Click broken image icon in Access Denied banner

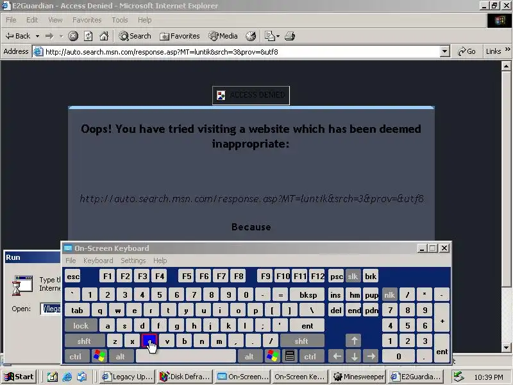click(x=221, y=95)
